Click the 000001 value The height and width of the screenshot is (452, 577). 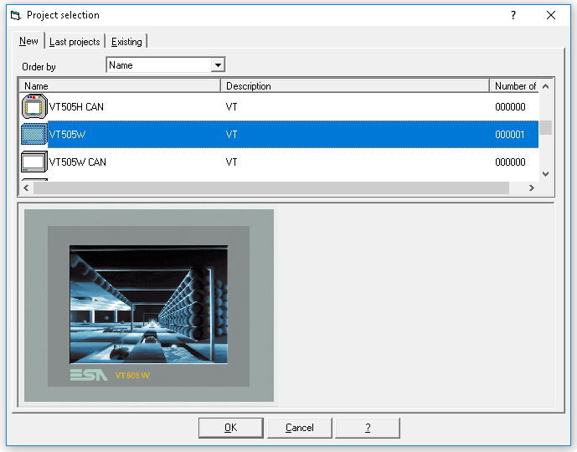pos(510,134)
